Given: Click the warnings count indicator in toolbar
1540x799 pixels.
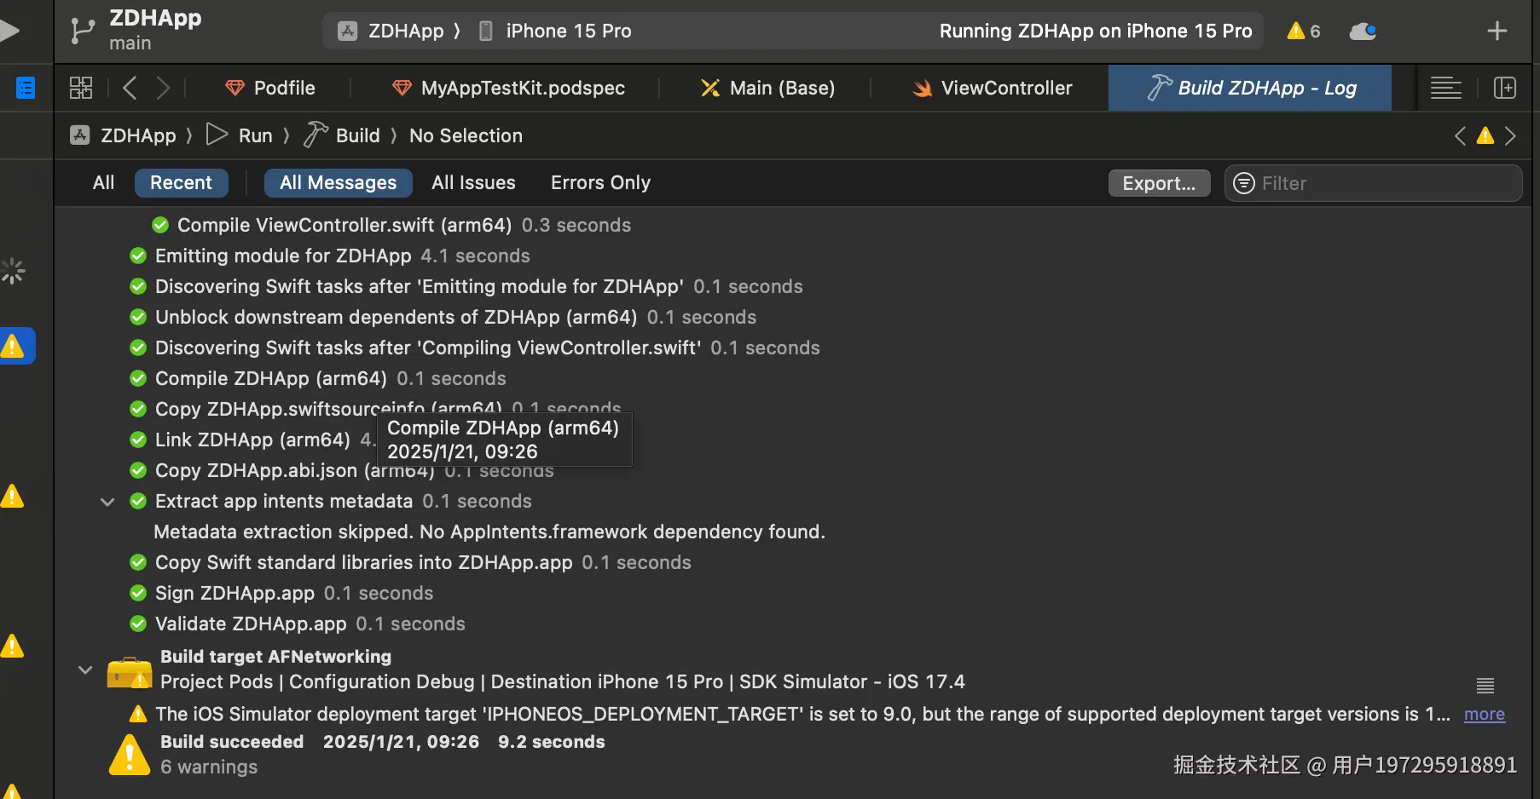Looking at the screenshot, I should (x=1304, y=32).
